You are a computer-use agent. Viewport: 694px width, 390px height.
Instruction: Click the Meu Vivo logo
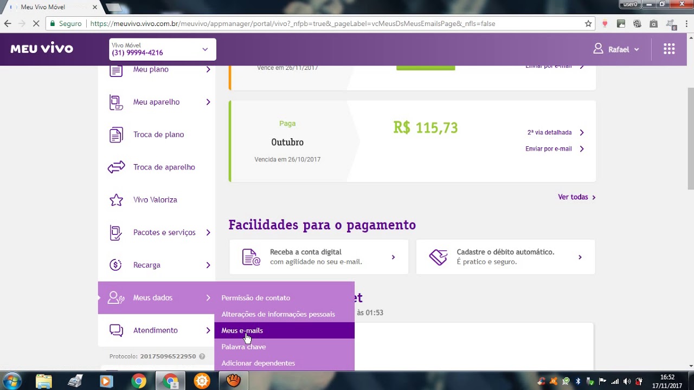(42, 49)
